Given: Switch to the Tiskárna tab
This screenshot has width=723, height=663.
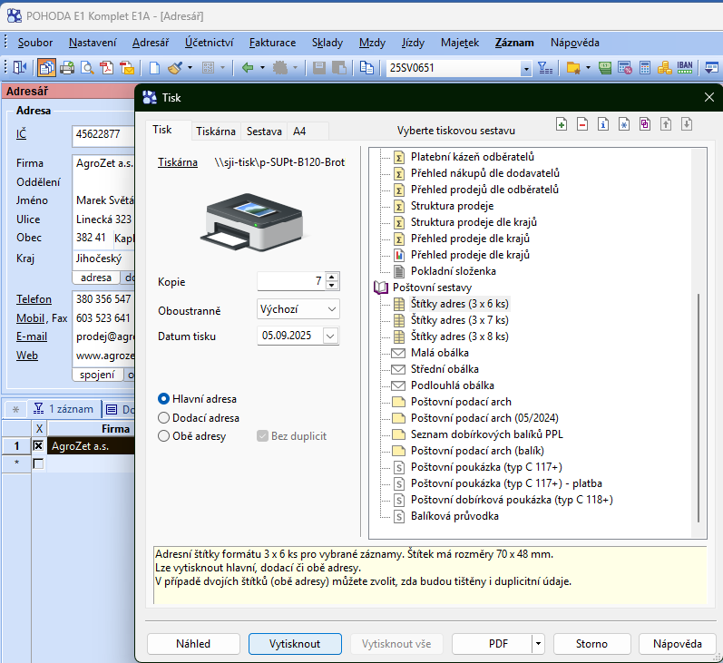Looking at the screenshot, I should (216, 131).
